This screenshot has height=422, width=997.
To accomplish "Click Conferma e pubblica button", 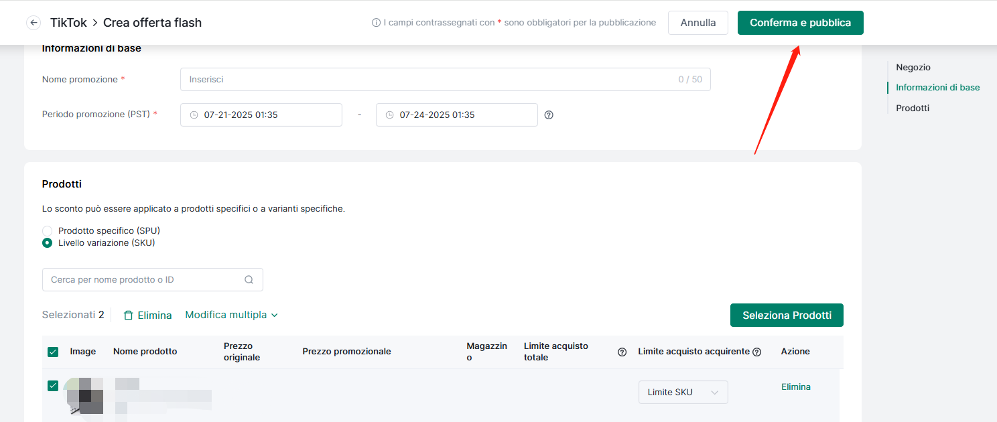I will [801, 23].
